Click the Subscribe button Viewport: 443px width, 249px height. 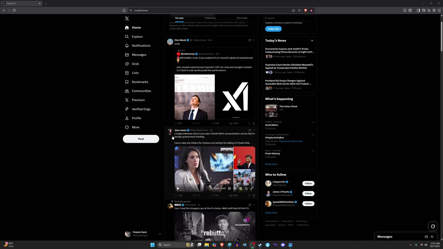click(273, 29)
